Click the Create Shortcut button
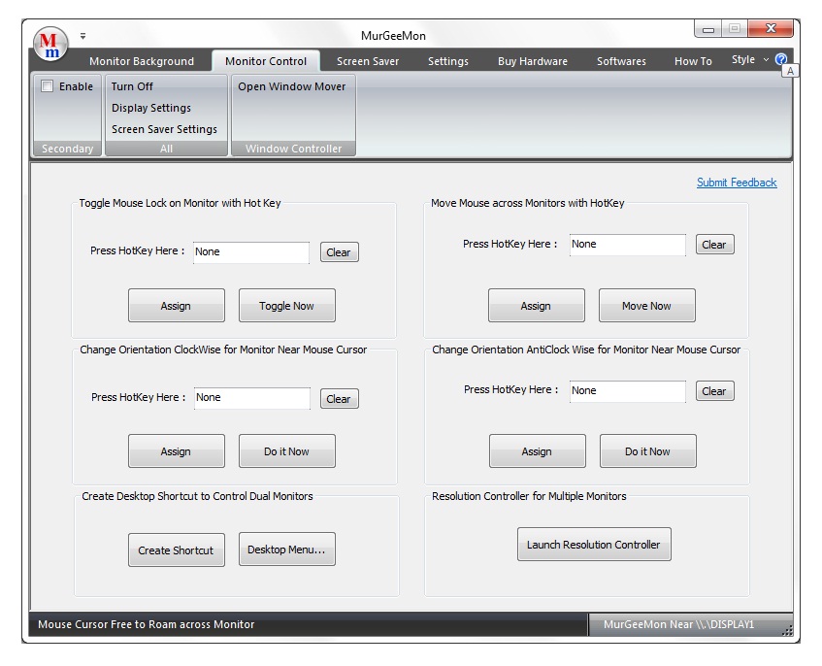Screen dimensions: 822x666 (x=176, y=550)
